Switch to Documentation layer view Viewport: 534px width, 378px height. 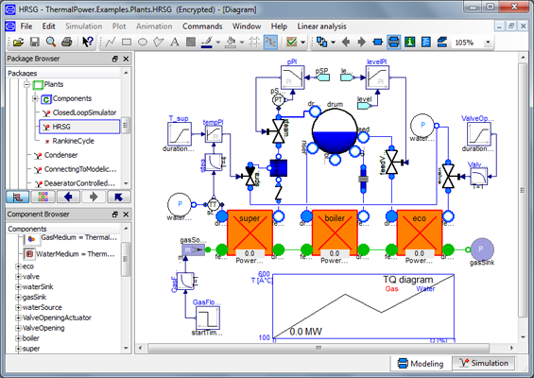click(x=409, y=43)
